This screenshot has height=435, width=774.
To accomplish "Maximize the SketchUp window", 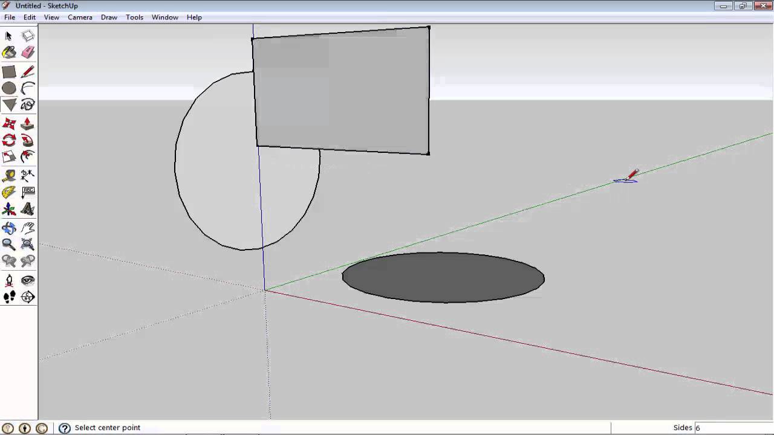I will [743, 6].
